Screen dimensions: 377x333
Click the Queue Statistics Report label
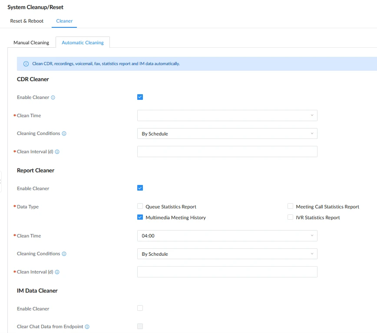tap(171, 207)
